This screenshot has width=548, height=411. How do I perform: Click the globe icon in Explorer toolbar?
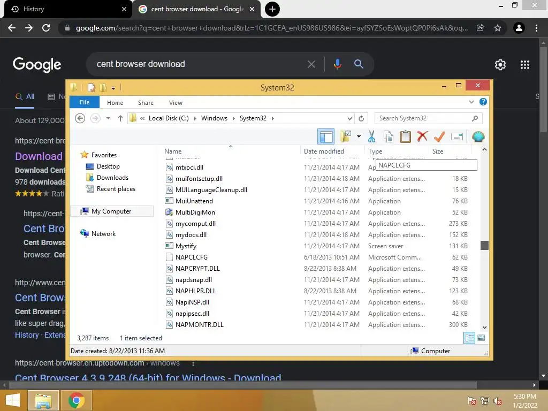coord(478,136)
